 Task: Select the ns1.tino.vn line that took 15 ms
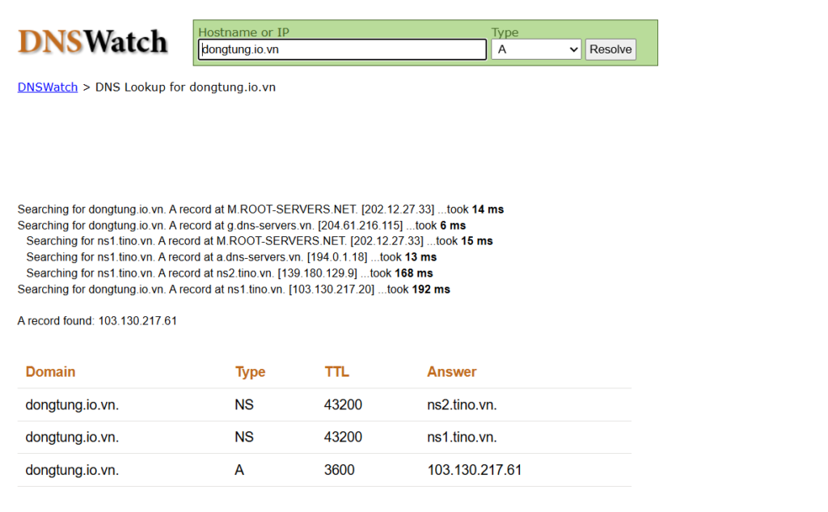pos(260,241)
